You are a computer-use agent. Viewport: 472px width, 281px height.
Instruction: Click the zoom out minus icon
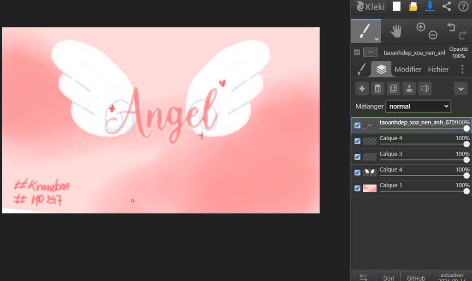(x=433, y=35)
